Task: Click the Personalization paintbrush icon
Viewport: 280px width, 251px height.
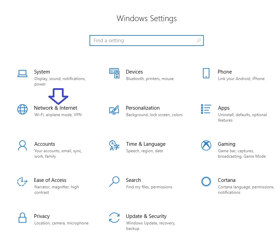Action: pyautogui.click(x=114, y=110)
